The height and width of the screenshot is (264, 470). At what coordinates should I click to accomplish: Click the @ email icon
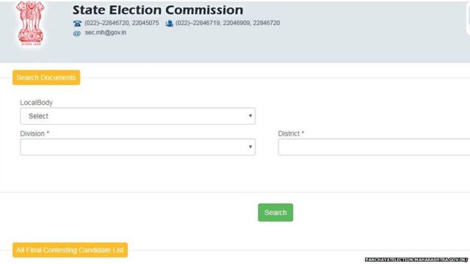[77, 33]
